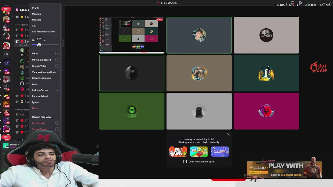Click the Clash.gg deposit bonus banner
Viewport: 333px width, 187px height.
[x=284, y=170]
